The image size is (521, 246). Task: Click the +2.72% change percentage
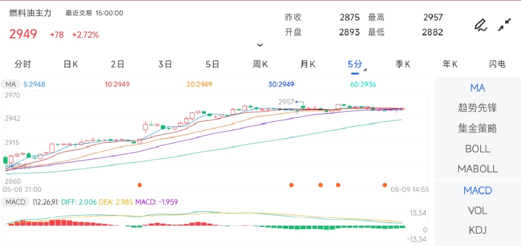point(86,35)
